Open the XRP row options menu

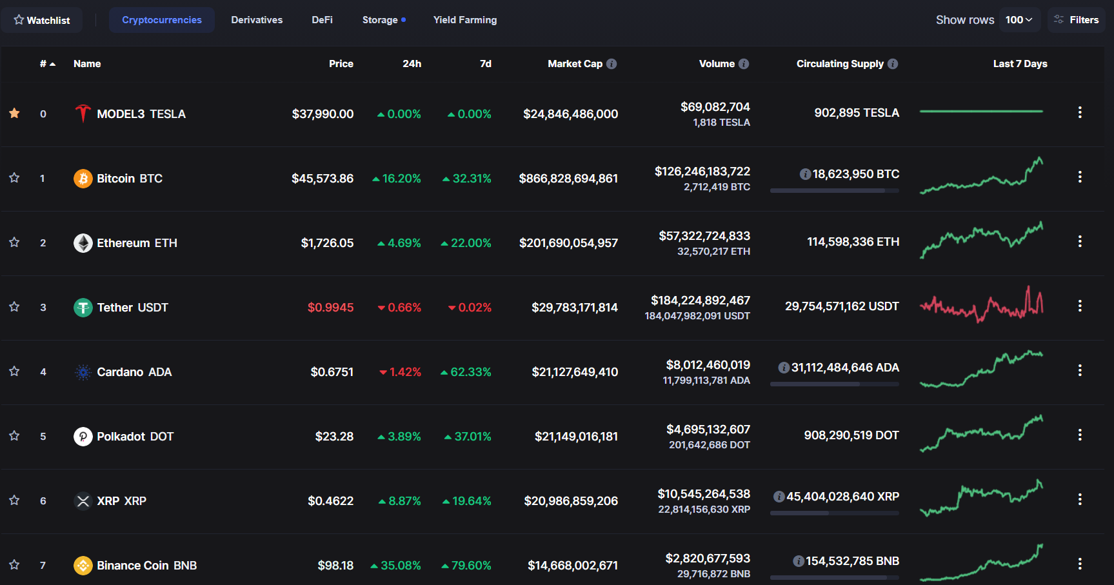click(x=1080, y=499)
